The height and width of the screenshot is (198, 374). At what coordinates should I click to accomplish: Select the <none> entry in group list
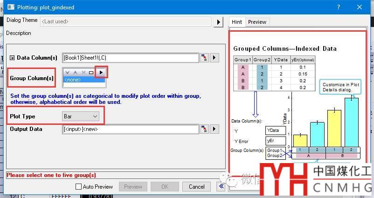click(84, 80)
